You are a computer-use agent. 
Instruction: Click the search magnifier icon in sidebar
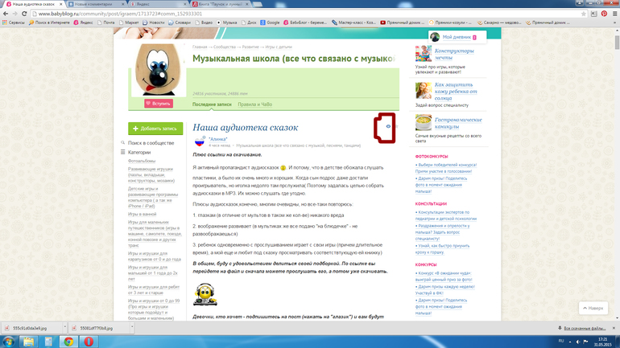pyautogui.click(x=123, y=143)
